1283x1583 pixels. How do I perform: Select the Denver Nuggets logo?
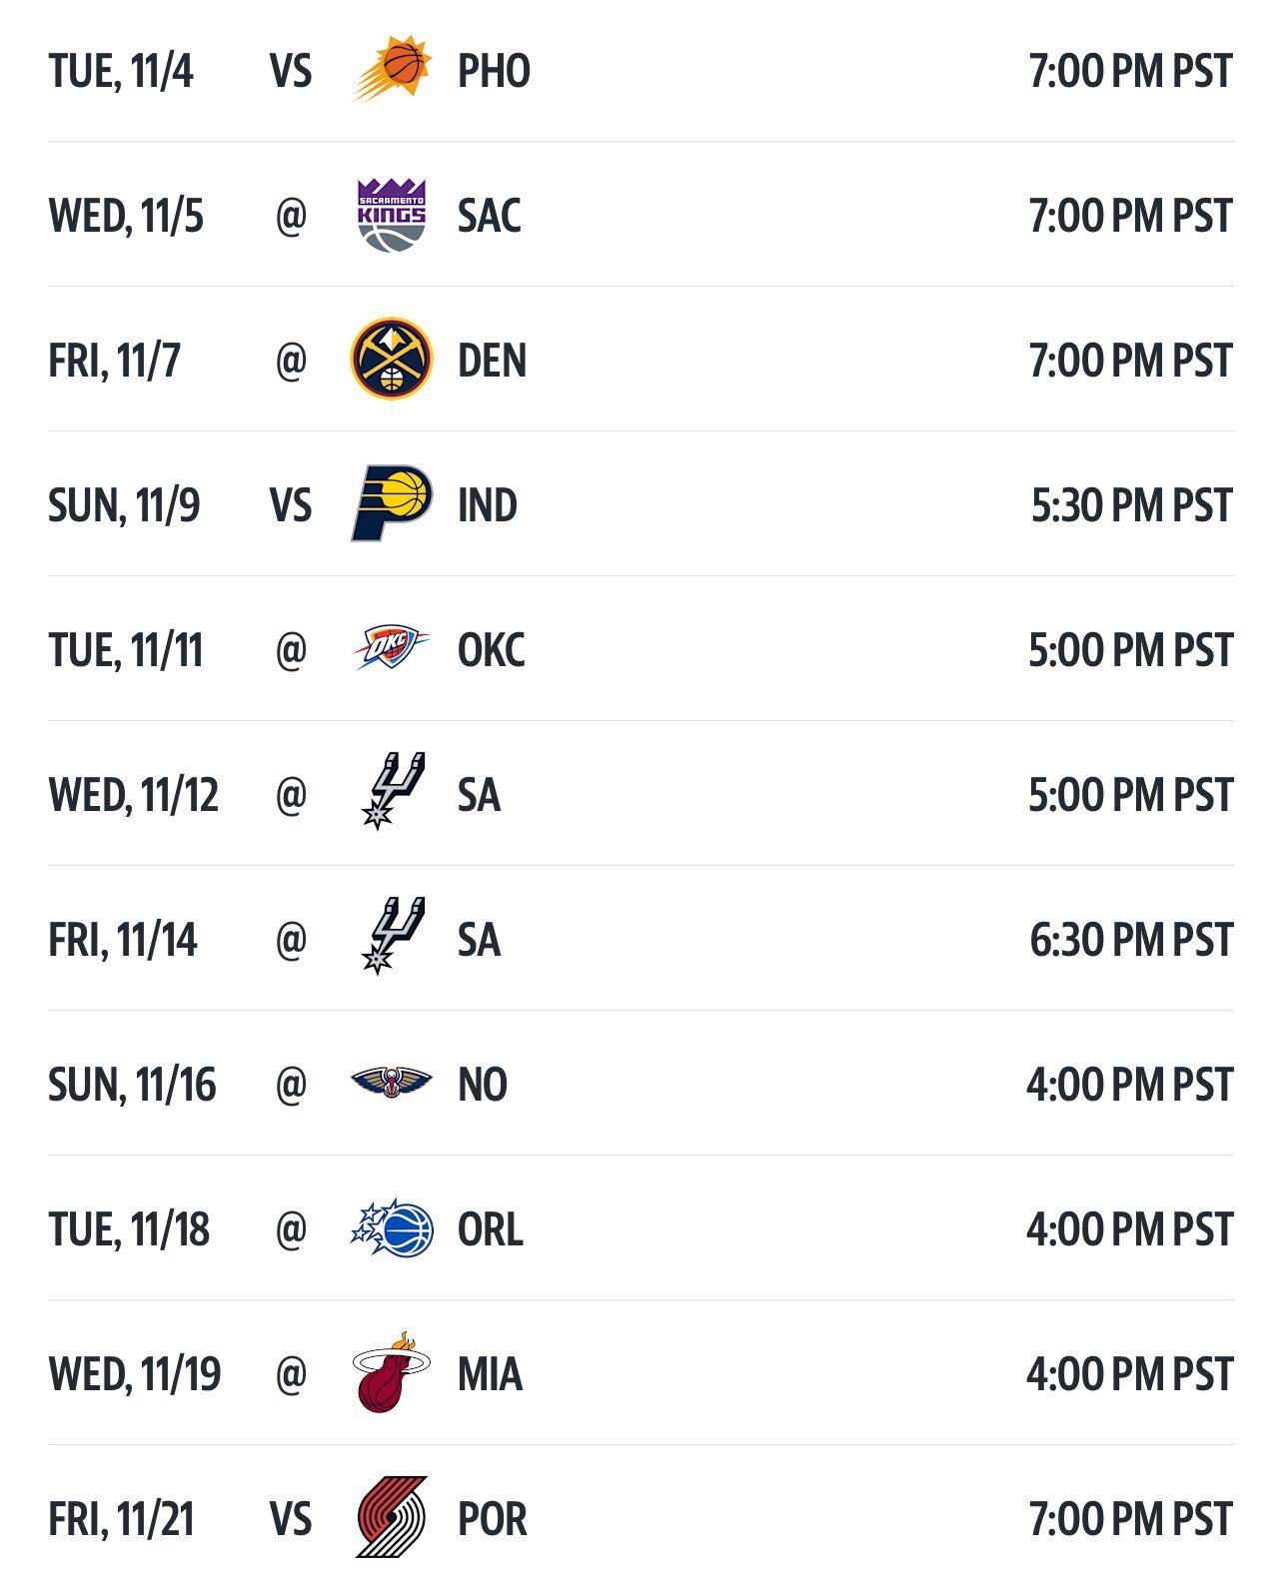(x=392, y=360)
